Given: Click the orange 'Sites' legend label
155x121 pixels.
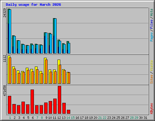Looking at the screenshot, I should 152,79.
